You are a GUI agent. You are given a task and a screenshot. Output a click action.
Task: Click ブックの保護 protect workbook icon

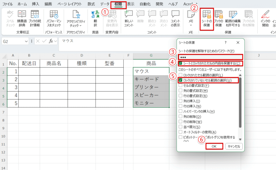coord(219,18)
